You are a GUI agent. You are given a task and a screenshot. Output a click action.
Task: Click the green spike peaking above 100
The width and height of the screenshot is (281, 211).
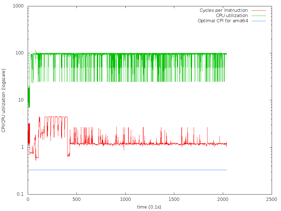tap(36, 51)
